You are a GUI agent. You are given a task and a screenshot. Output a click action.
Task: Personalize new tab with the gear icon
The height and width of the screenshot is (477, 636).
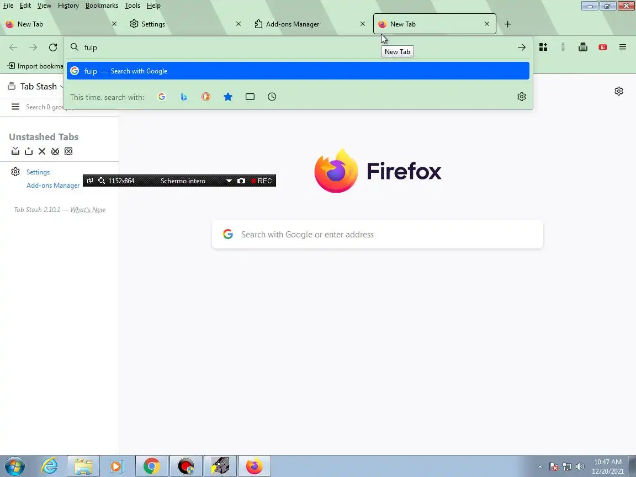(x=618, y=91)
